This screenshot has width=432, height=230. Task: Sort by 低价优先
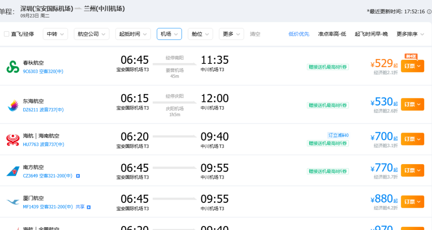pos(299,34)
